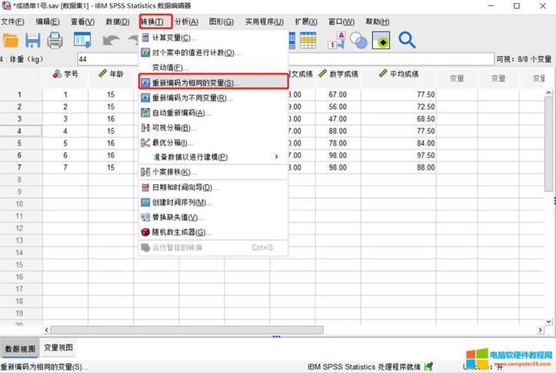
Task: Undo the last action
Action: tap(111, 41)
